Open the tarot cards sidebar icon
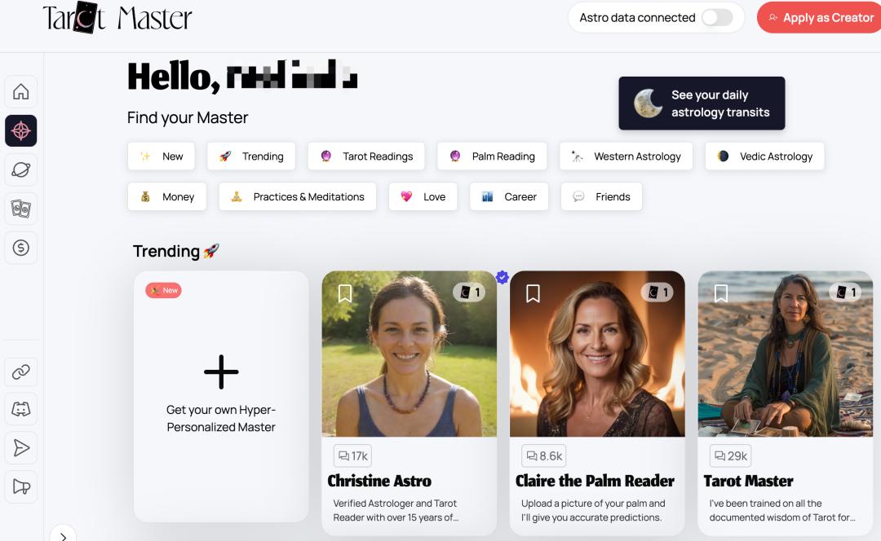 coord(20,209)
